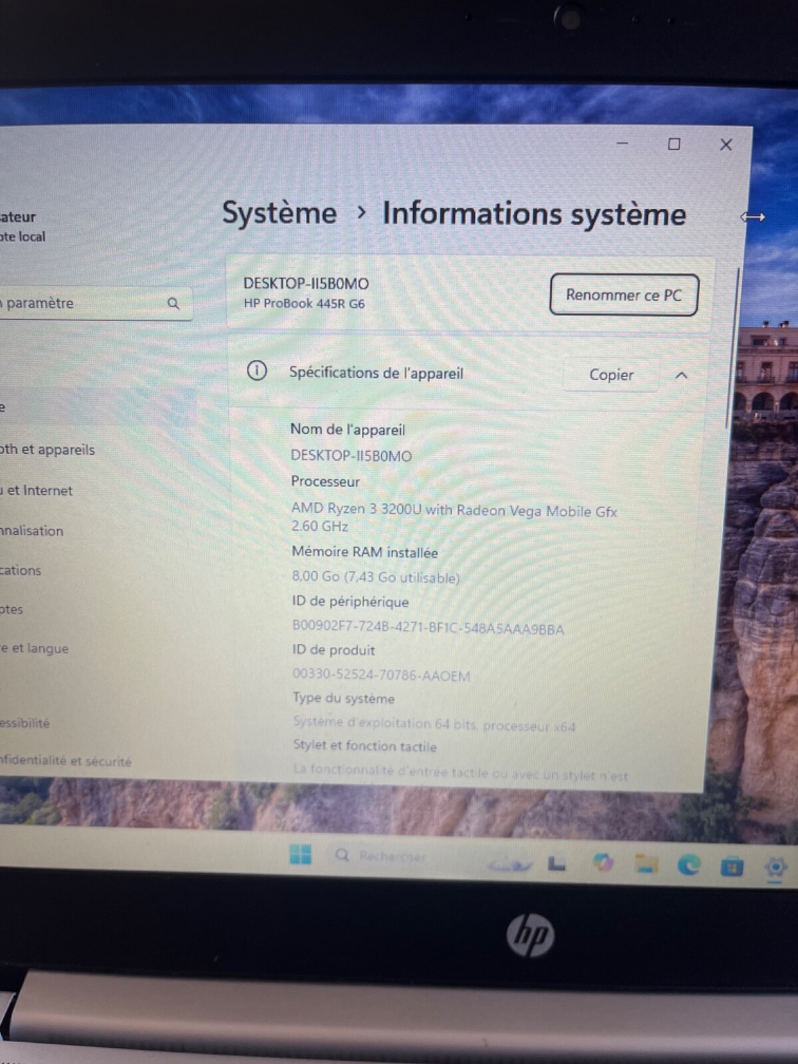Click product ID 00330-52524-70786-AAOEM value
This screenshot has width=798, height=1064.
tap(381, 675)
